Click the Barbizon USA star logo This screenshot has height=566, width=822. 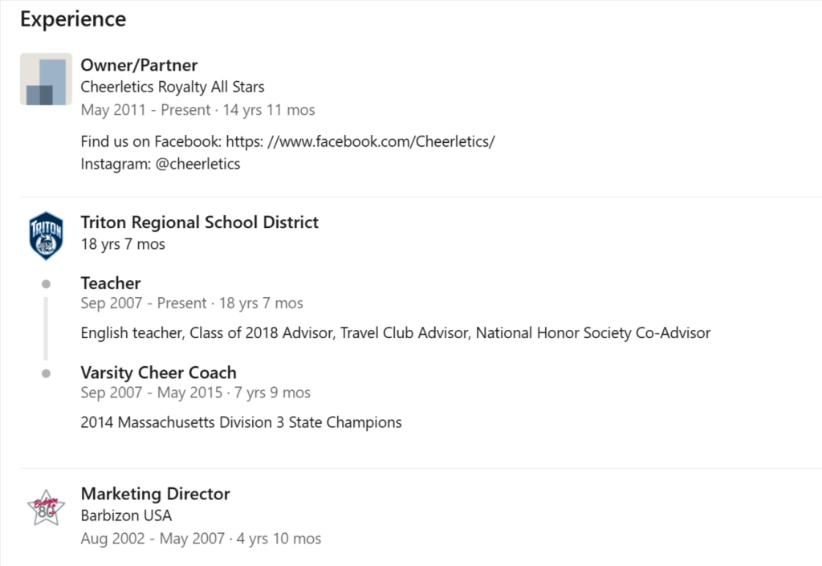(46, 507)
